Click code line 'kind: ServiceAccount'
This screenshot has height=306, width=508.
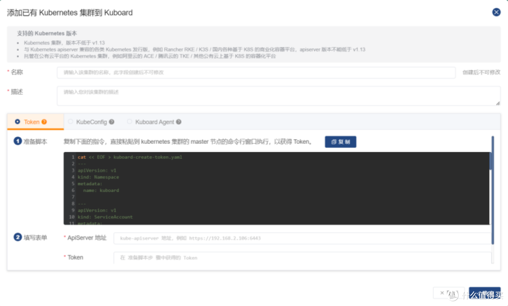tap(105, 217)
